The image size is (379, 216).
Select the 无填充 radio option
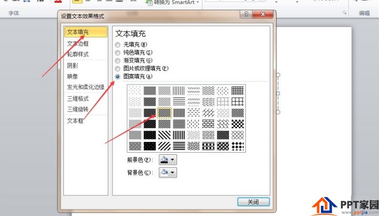[117, 45]
